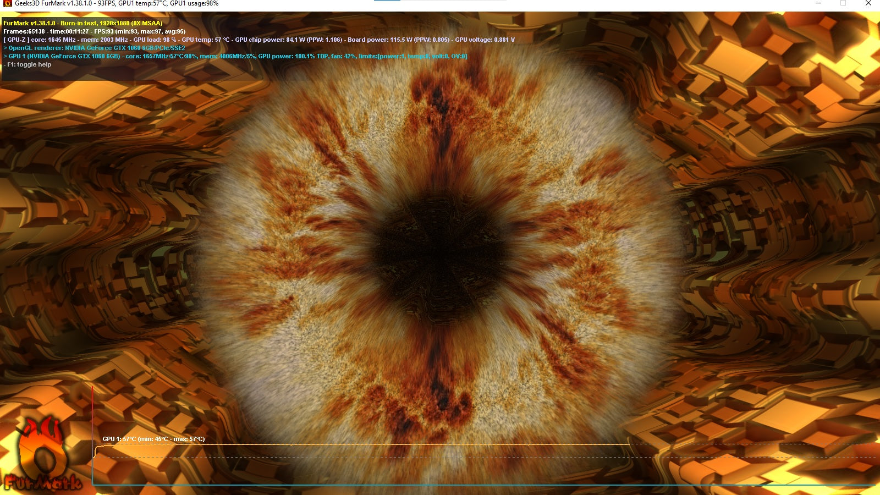The height and width of the screenshot is (495, 880).
Task: Click the FurMark icon in the title bar
Action: (x=8, y=3)
